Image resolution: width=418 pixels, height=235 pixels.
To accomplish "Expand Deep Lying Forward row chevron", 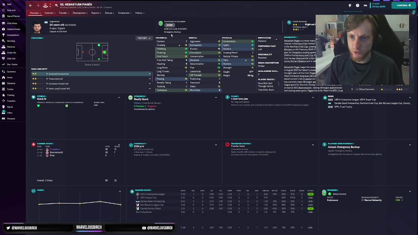I will (x=150, y=89).
